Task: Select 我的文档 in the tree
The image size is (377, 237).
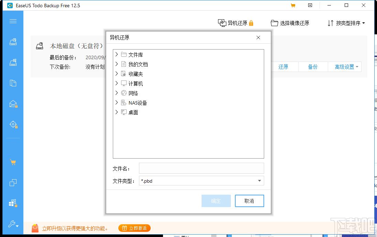Action: 138,64
